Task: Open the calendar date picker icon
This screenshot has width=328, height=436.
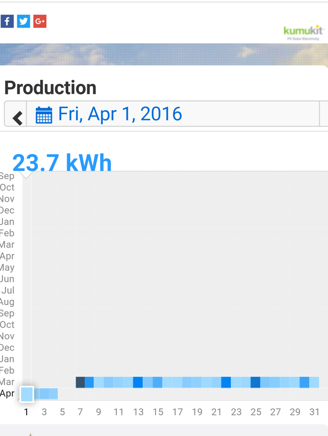Action: pyautogui.click(x=44, y=115)
